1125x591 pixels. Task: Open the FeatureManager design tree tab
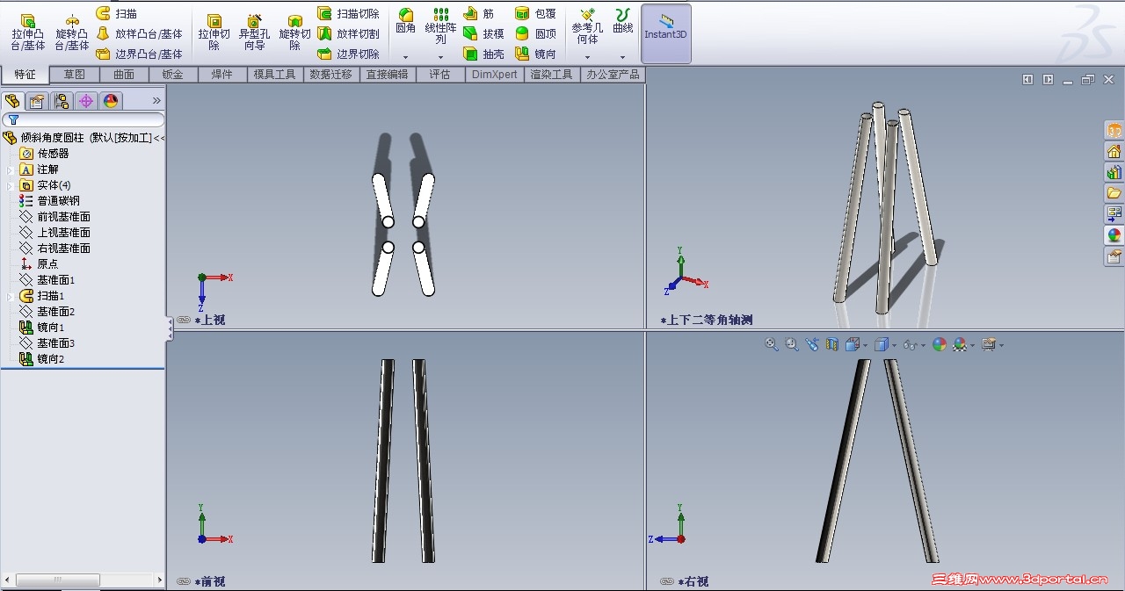[12, 101]
